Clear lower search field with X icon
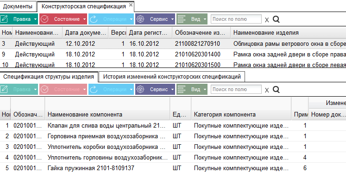Screen dimensions: 346x172 267,90
